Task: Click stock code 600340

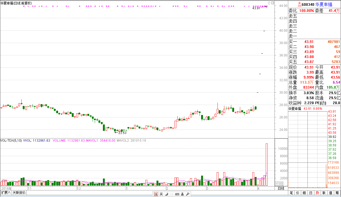Action: (308, 4)
